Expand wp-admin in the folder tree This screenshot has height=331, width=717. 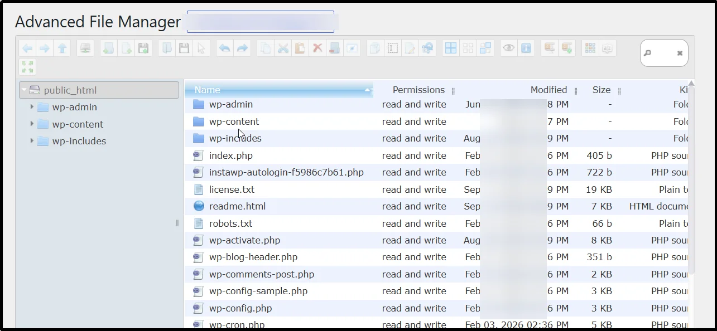[x=32, y=107]
